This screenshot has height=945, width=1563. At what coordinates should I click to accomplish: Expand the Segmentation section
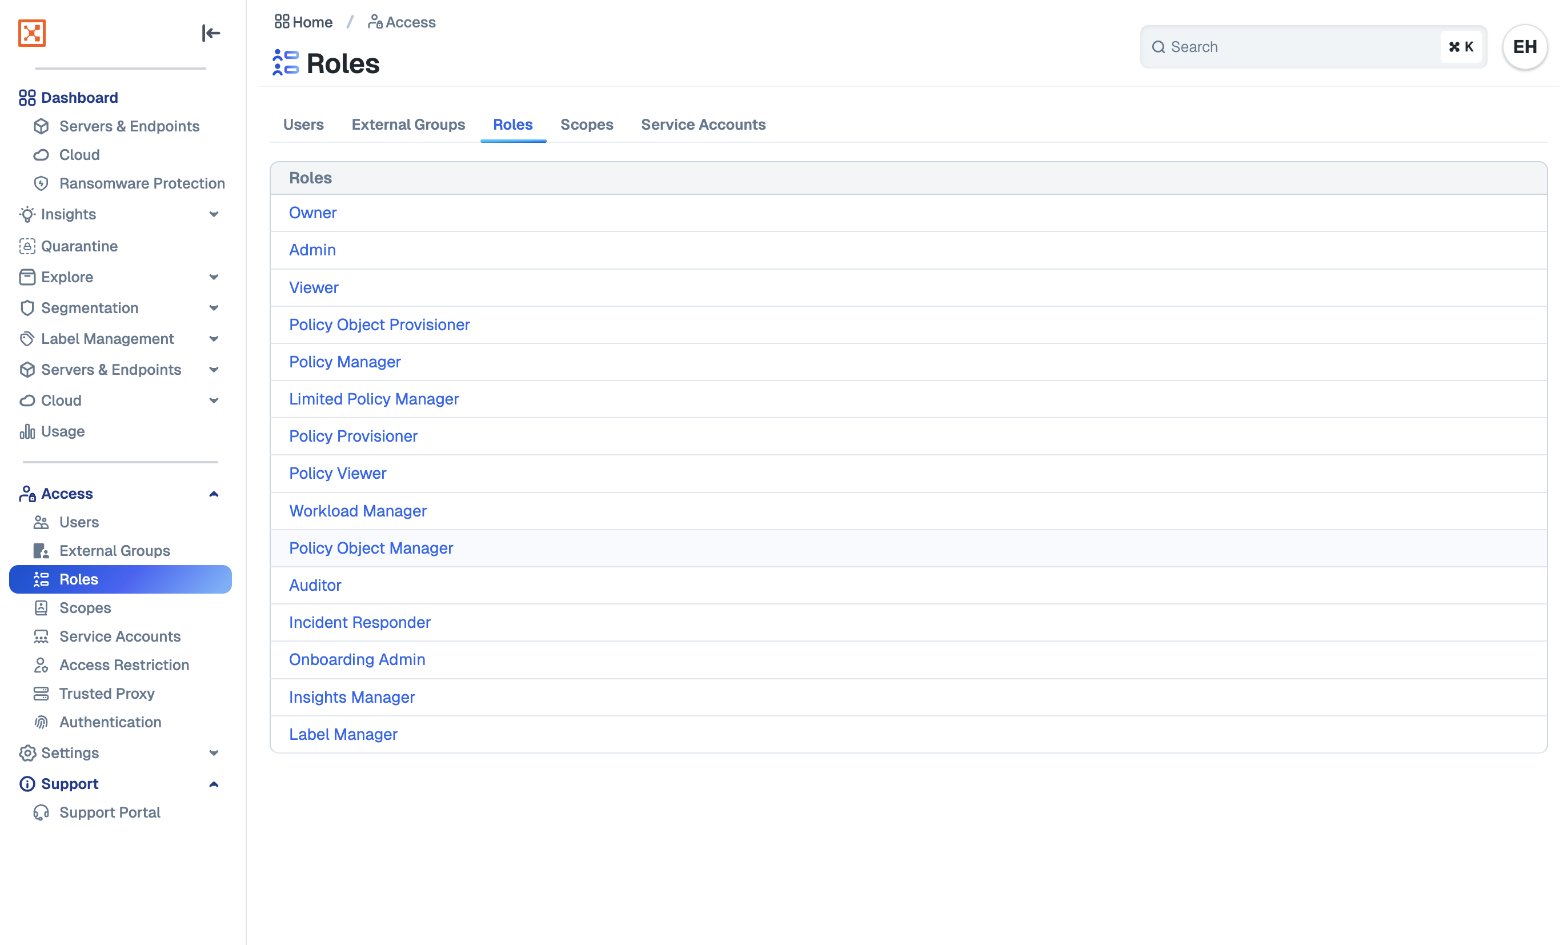(214, 308)
